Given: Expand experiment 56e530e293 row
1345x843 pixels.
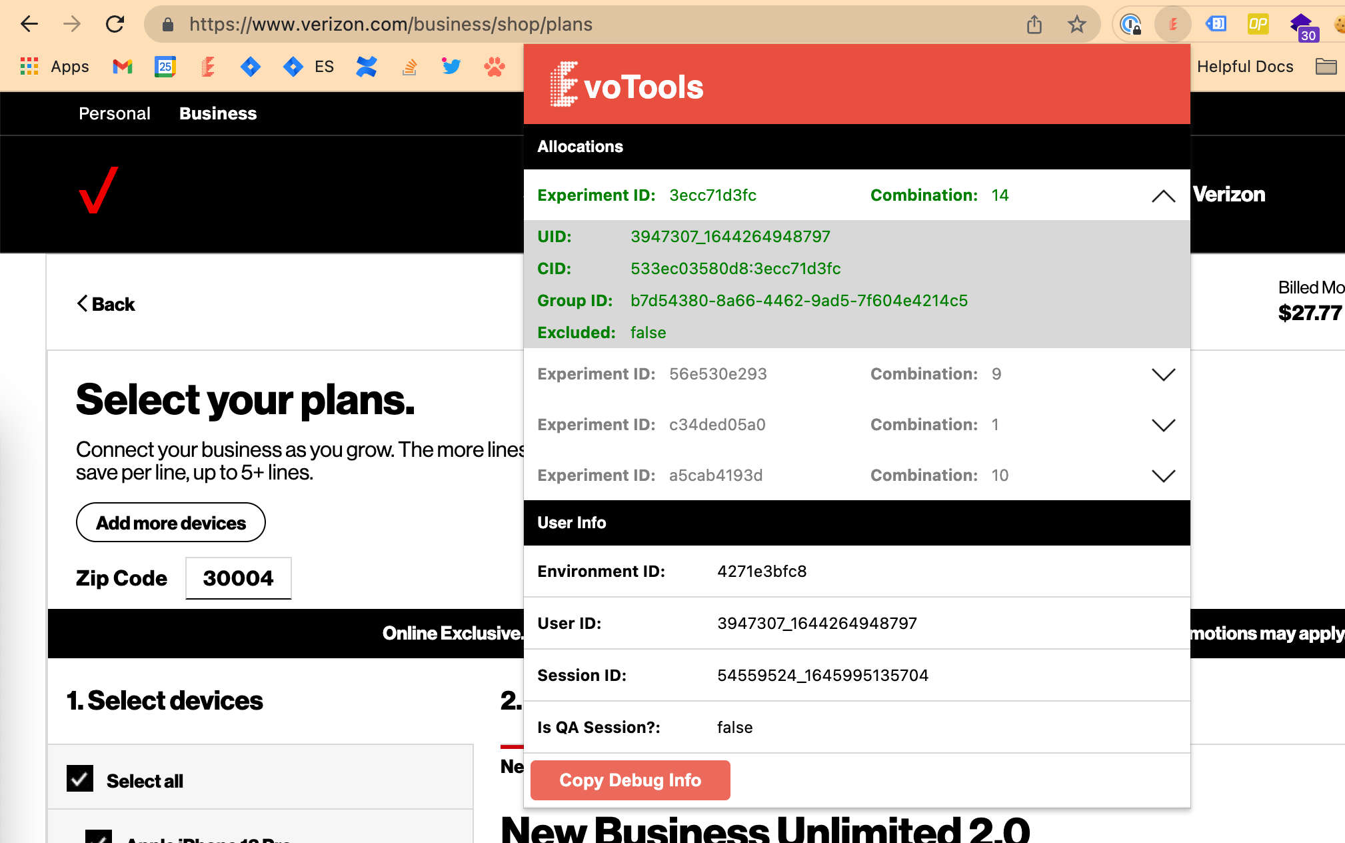Looking at the screenshot, I should pyautogui.click(x=1163, y=374).
